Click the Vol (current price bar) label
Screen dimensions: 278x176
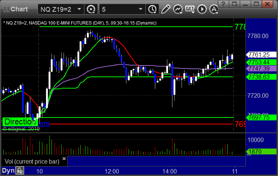(32, 162)
